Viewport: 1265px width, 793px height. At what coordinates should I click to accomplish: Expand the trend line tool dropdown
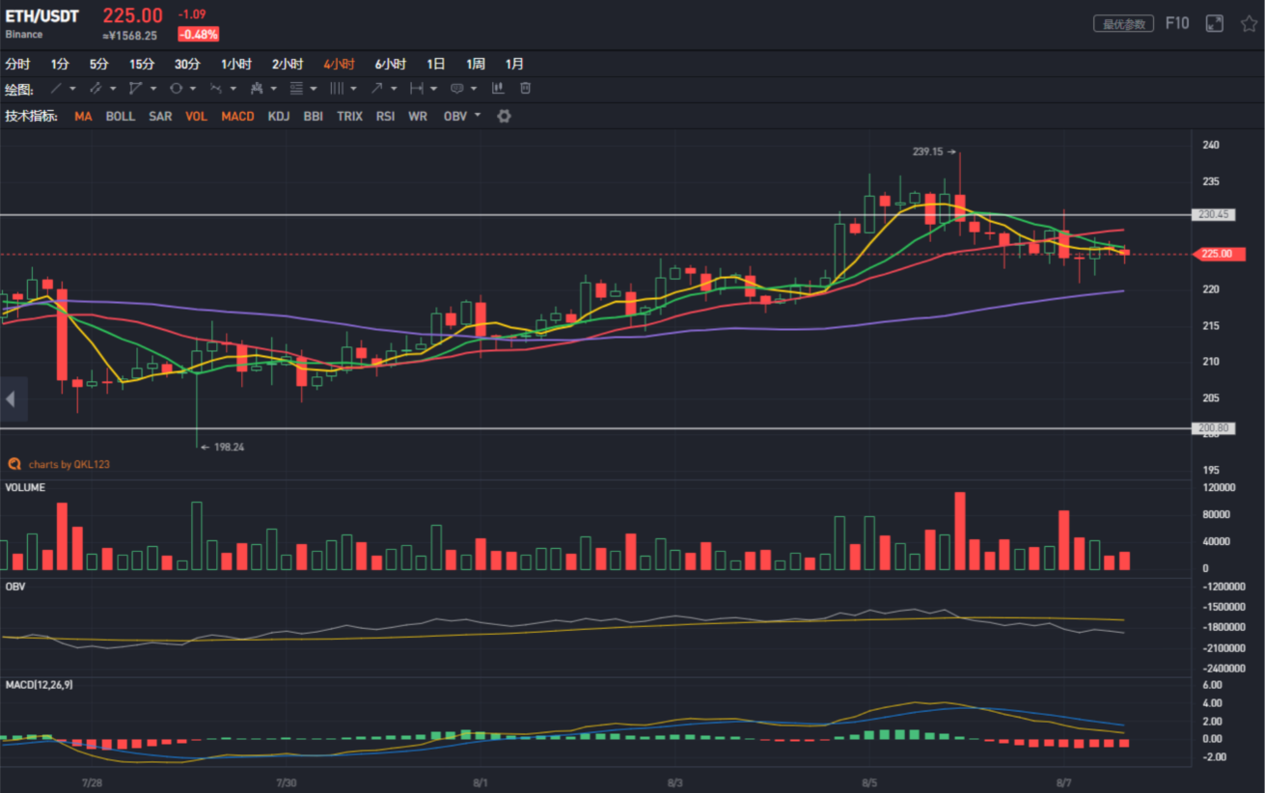click(x=73, y=89)
